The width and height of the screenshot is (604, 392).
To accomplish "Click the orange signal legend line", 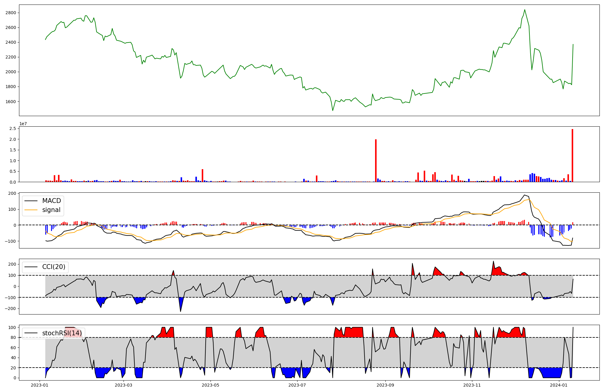I will (x=31, y=210).
